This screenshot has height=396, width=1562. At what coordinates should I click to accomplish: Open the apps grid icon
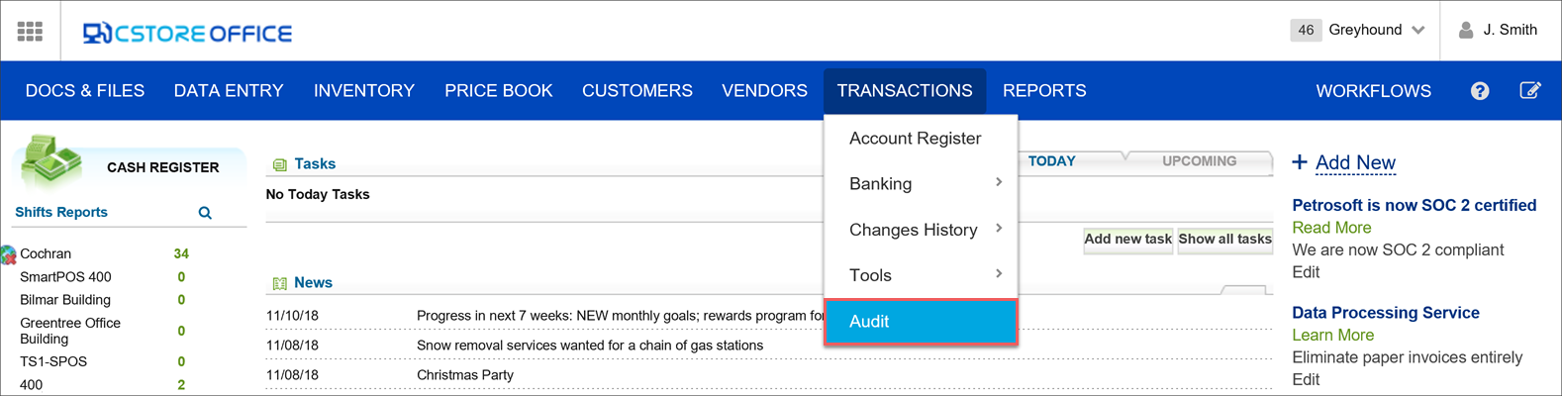(30, 32)
